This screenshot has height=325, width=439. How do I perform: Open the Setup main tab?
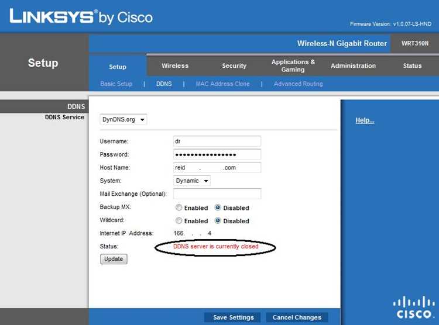point(118,67)
